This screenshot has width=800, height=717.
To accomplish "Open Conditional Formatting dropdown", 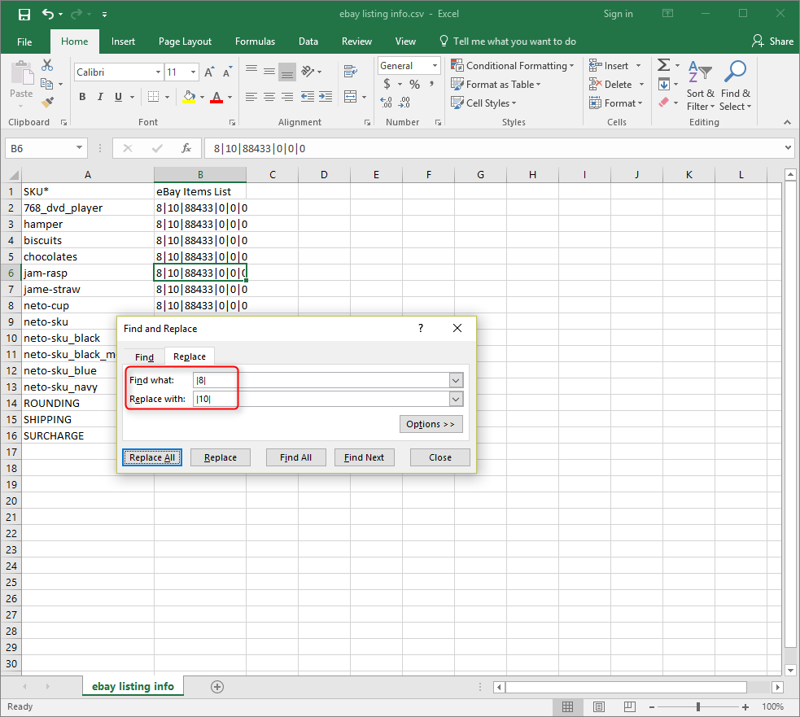I will pyautogui.click(x=513, y=66).
